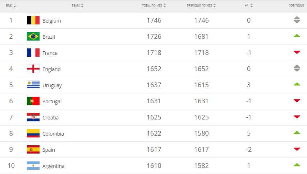The image size is (307, 174).
Task: Sort by TEAM column header arrows
Action: 82,6
